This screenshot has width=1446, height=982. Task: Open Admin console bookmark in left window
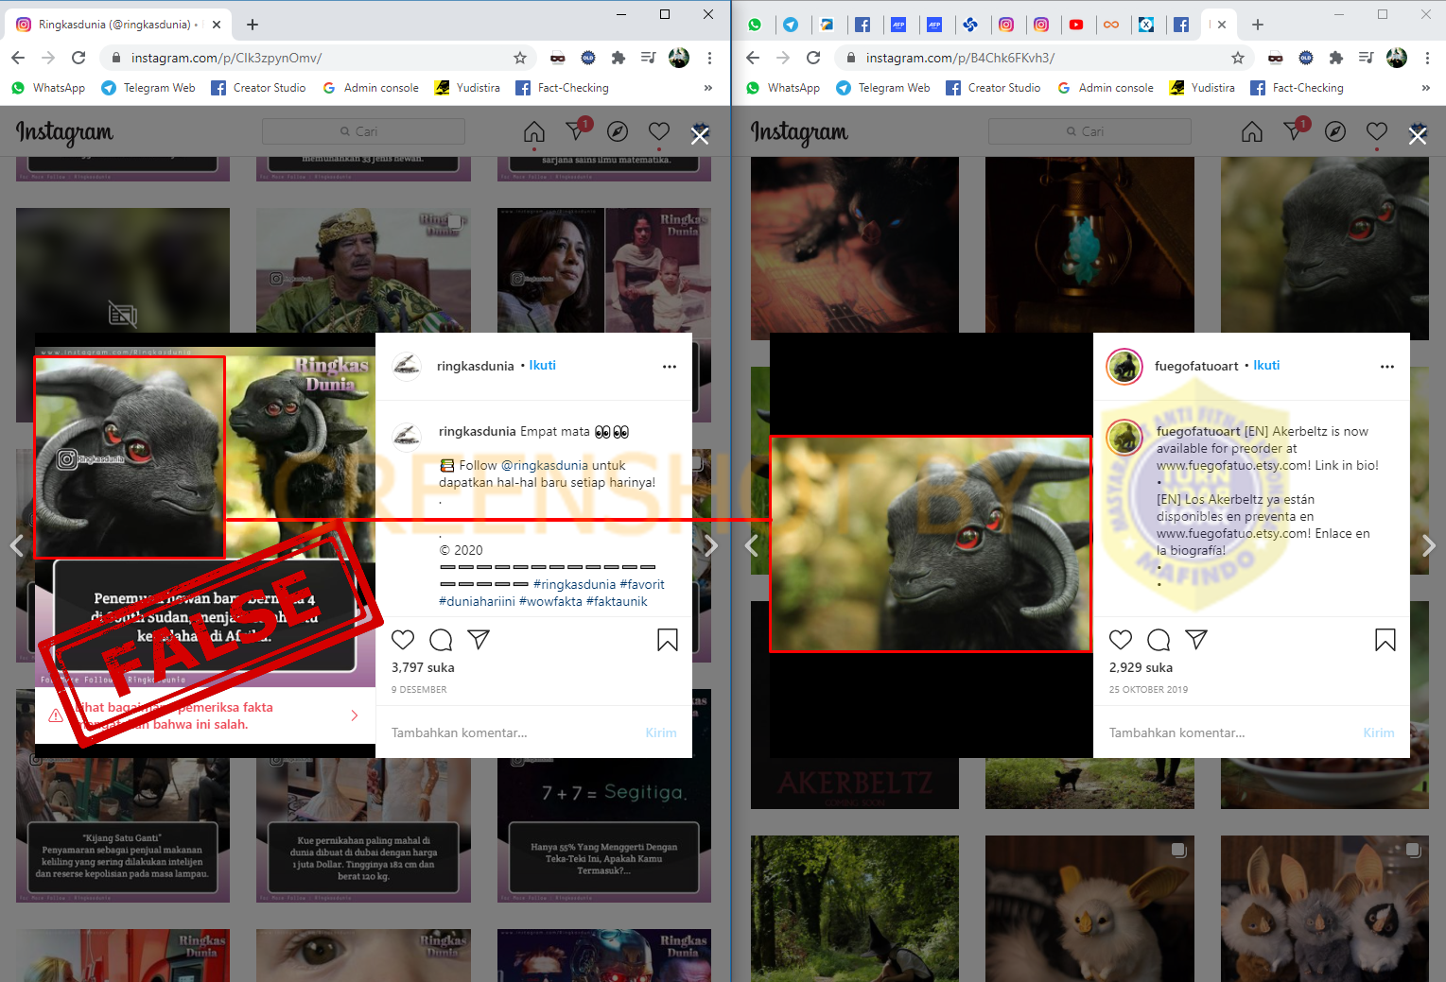pos(371,88)
